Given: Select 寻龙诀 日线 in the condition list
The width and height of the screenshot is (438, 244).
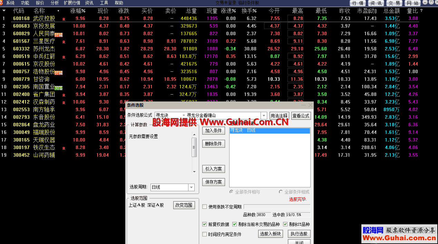Looking at the screenshot, I should click(x=270, y=130).
